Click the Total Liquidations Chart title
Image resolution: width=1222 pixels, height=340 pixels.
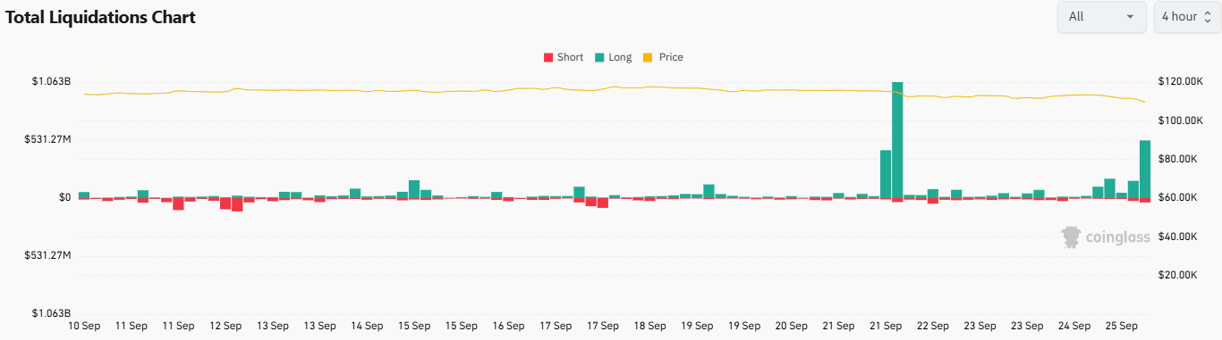[x=101, y=17]
